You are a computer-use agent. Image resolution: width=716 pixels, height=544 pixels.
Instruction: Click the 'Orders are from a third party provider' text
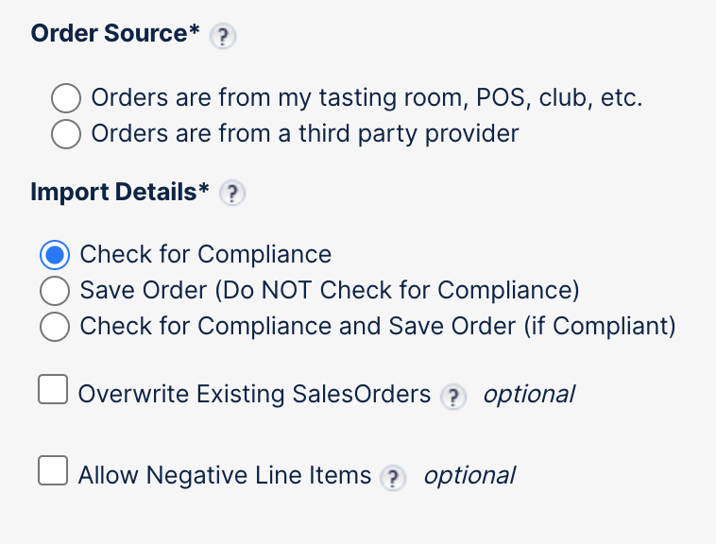pos(305,134)
